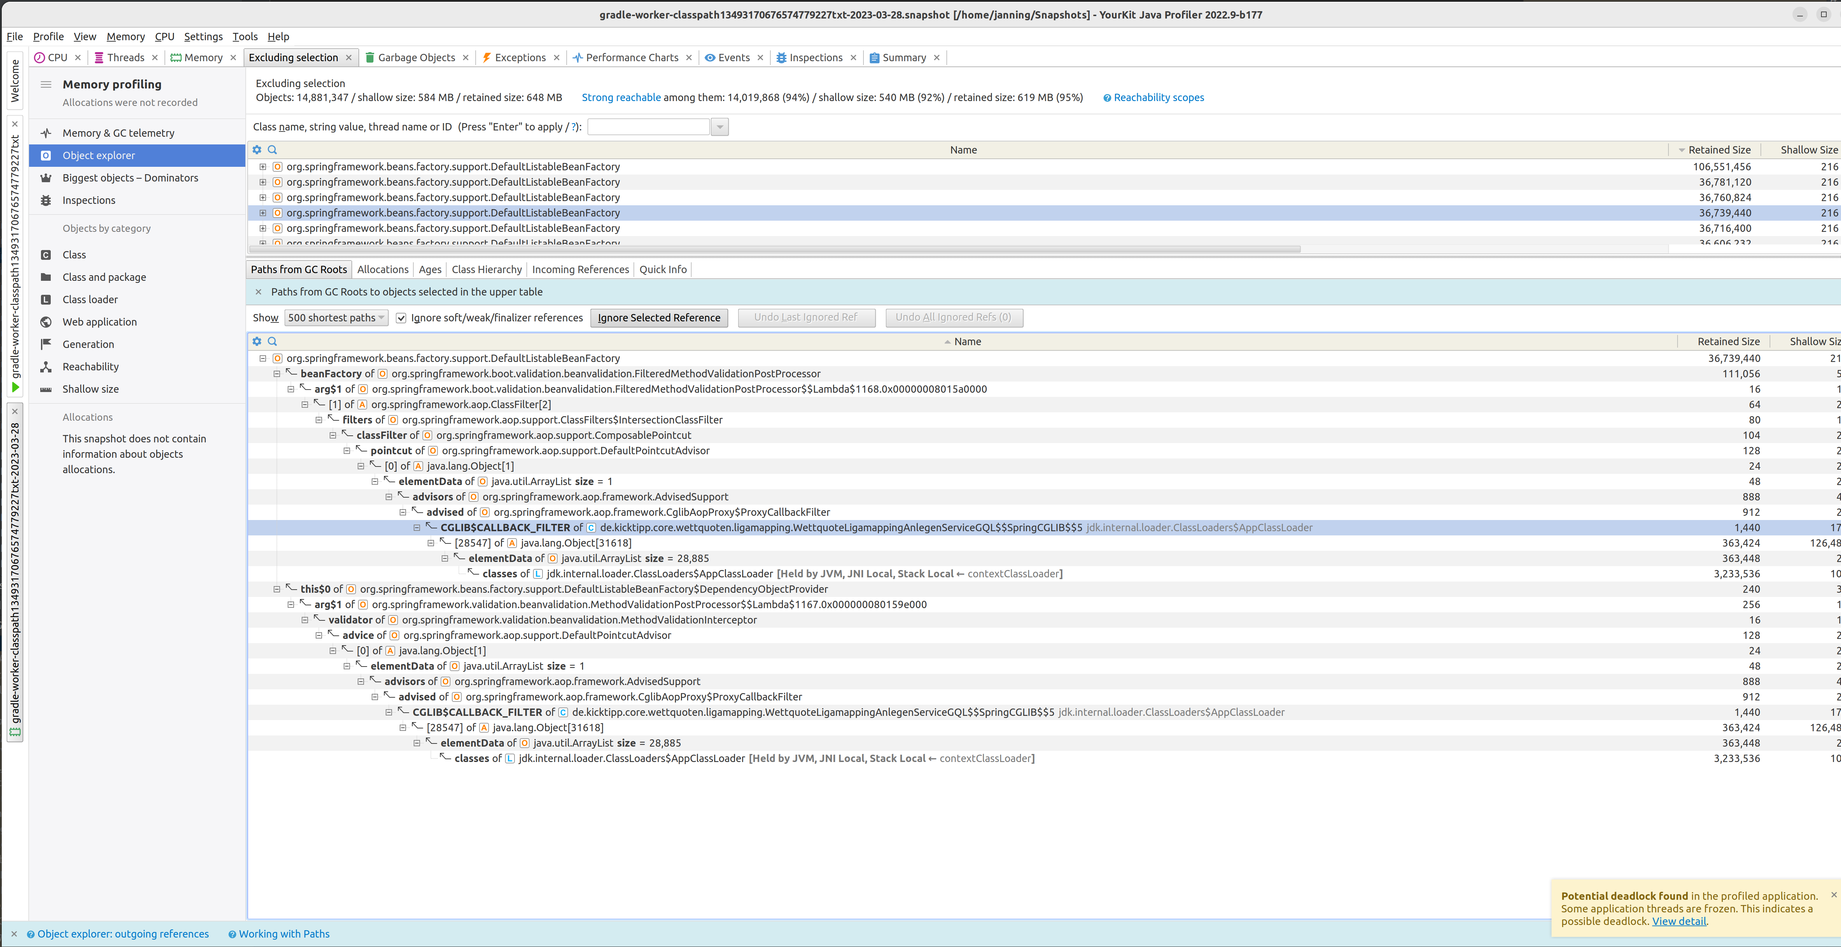The height and width of the screenshot is (947, 1841).
Task: Open Memory & GC telemetry view
Action: [x=118, y=133]
